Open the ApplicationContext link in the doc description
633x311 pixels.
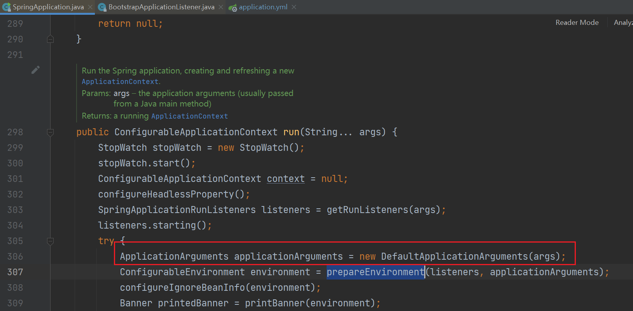coord(120,82)
